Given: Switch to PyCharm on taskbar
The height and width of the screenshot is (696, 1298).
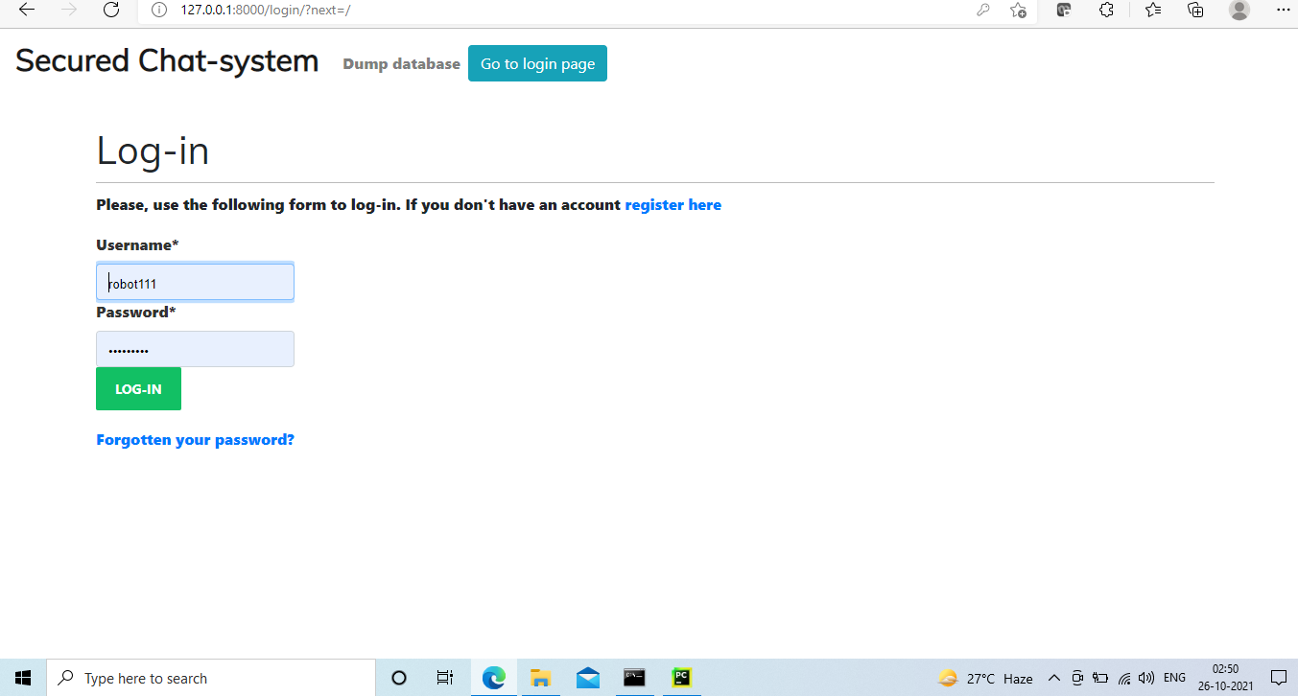Looking at the screenshot, I should 682,678.
